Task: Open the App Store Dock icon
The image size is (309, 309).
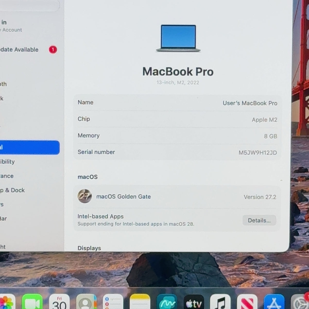Action: coord(274,302)
